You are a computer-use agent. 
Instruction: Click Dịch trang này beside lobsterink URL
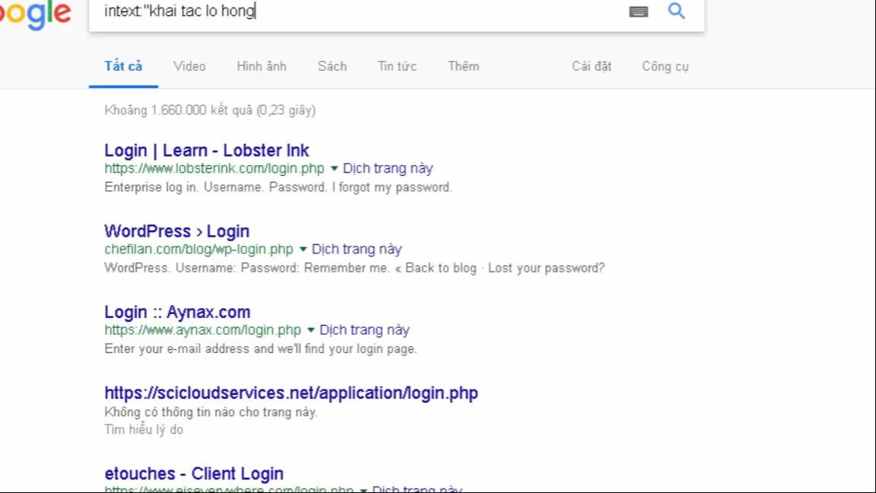click(x=388, y=168)
